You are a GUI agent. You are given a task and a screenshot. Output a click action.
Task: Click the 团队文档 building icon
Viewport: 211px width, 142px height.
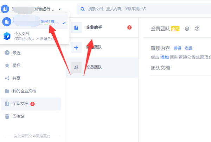click(7, 104)
